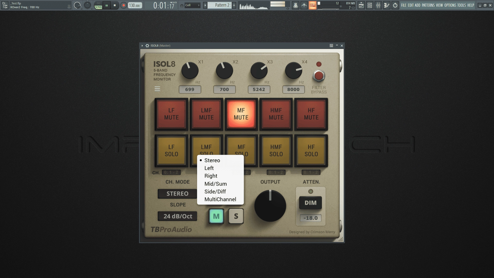494x278 pixels.
Task: Click the metronome cone icon in toolbar
Action: [x=296, y=5]
